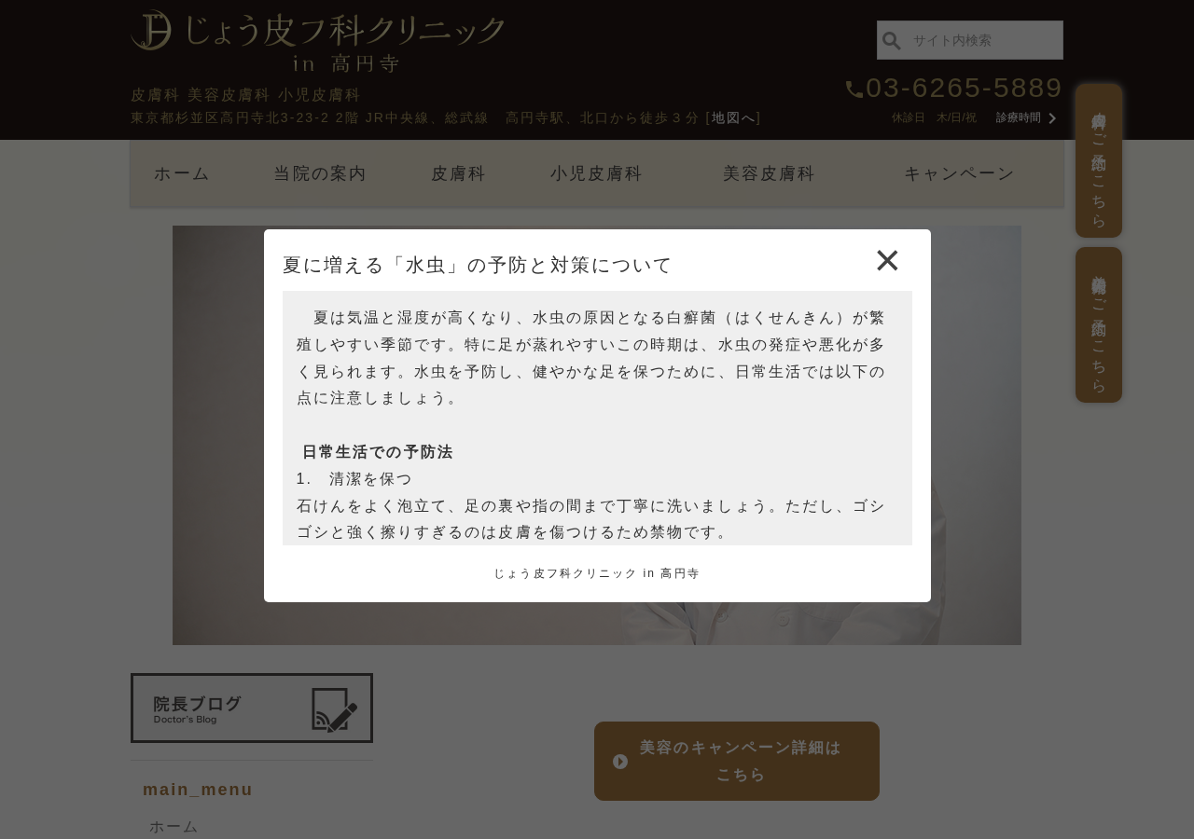Click the 日常生活での予防法 heading
This screenshot has width=1194, height=839.
[378, 452]
